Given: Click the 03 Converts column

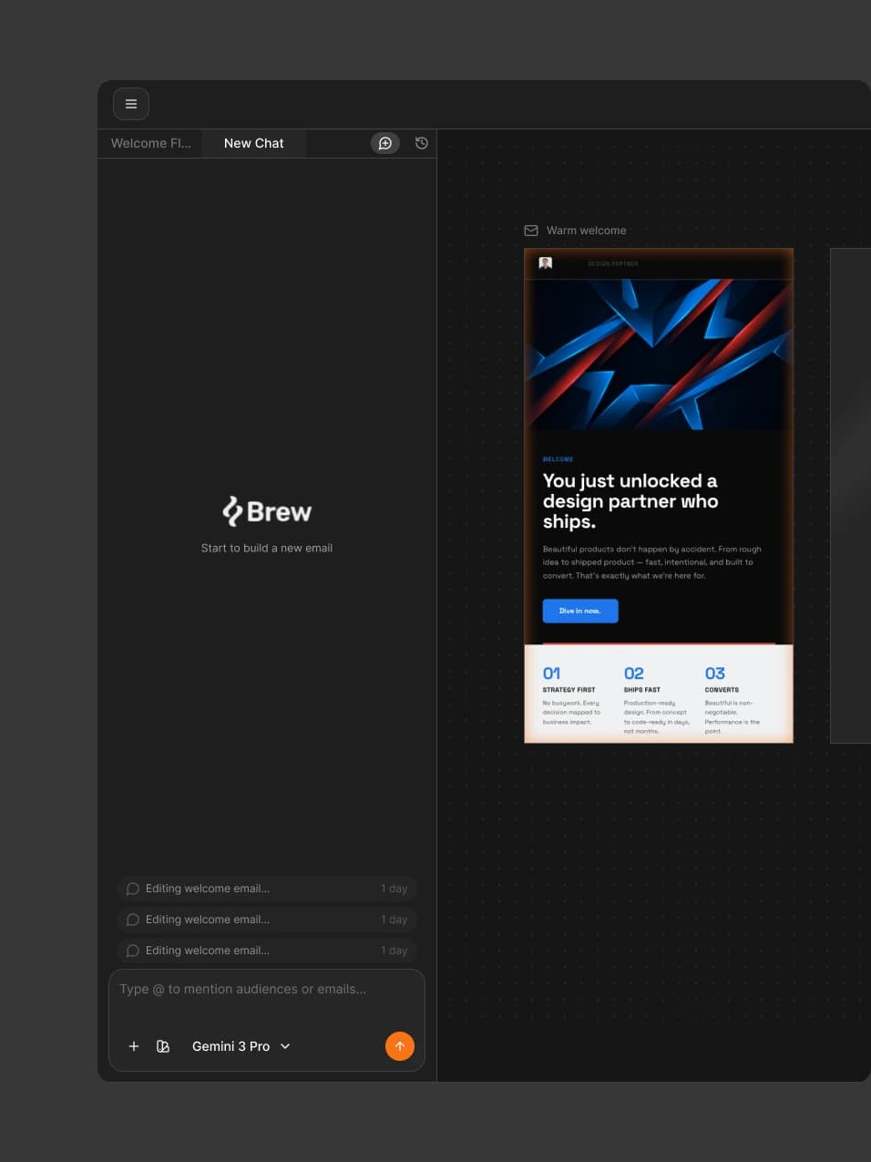Looking at the screenshot, I should click(733, 699).
